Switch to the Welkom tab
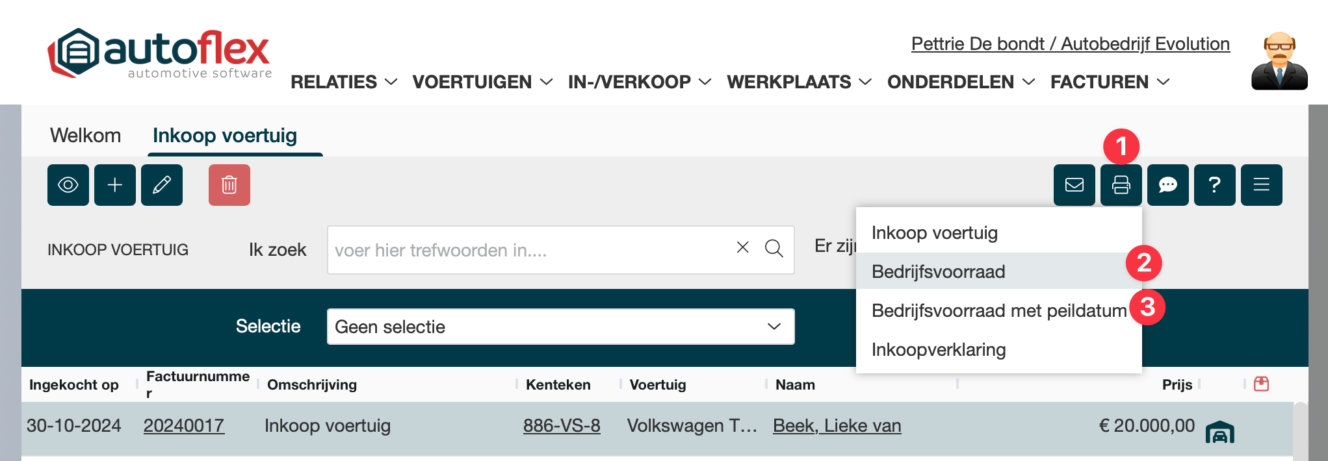1328x461 pixels. click(x=86, y=135)
